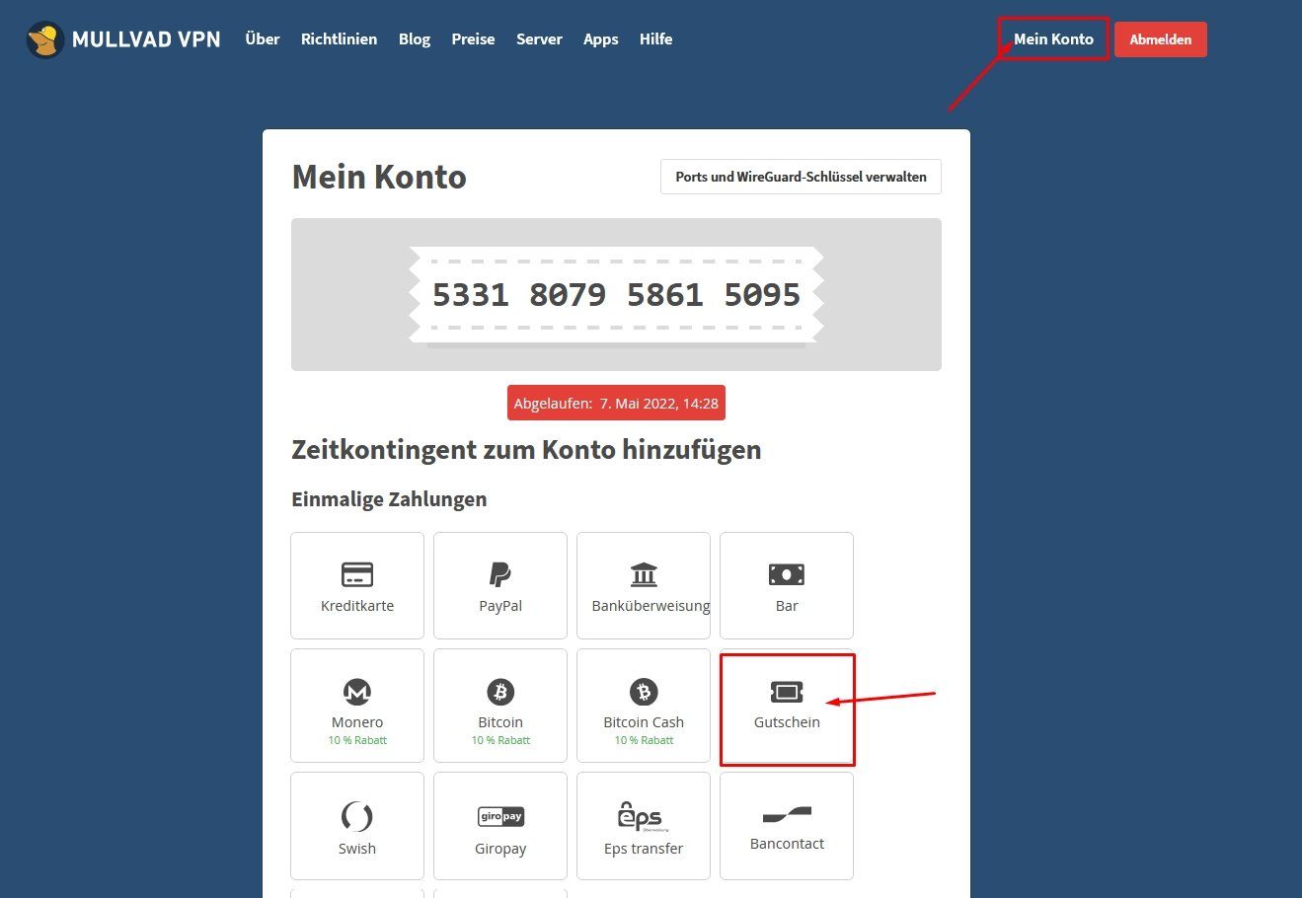Open Ports und WireGuard-Schlüssel verwalten
The height and width of the screenshot is (898, 1302).
pos(801,177)
